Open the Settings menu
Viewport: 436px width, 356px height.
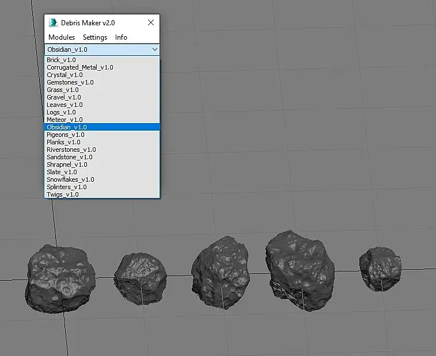coord(95,37)
